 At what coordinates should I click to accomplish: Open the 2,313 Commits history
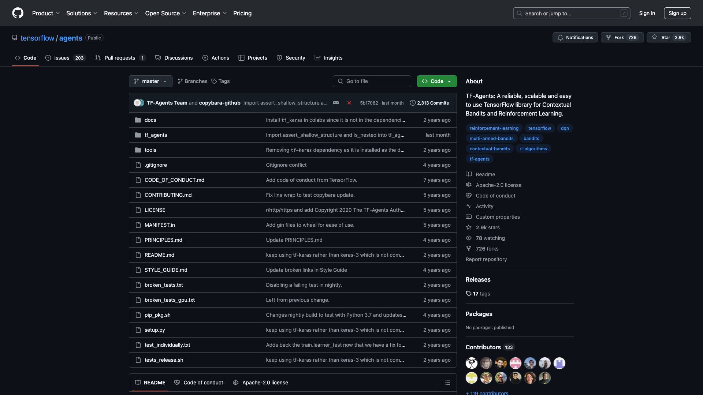(x=429, y=103)
